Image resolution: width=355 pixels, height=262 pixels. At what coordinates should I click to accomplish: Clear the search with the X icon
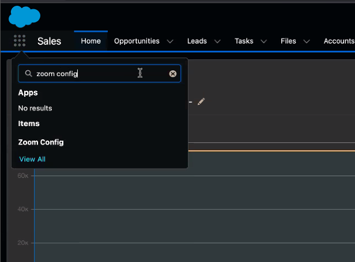point(173,74)
